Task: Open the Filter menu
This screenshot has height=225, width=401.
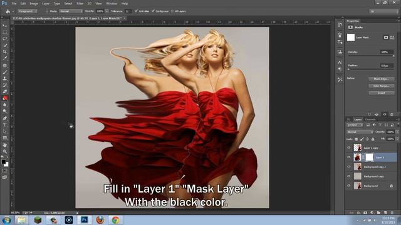Action: [80, 4]
